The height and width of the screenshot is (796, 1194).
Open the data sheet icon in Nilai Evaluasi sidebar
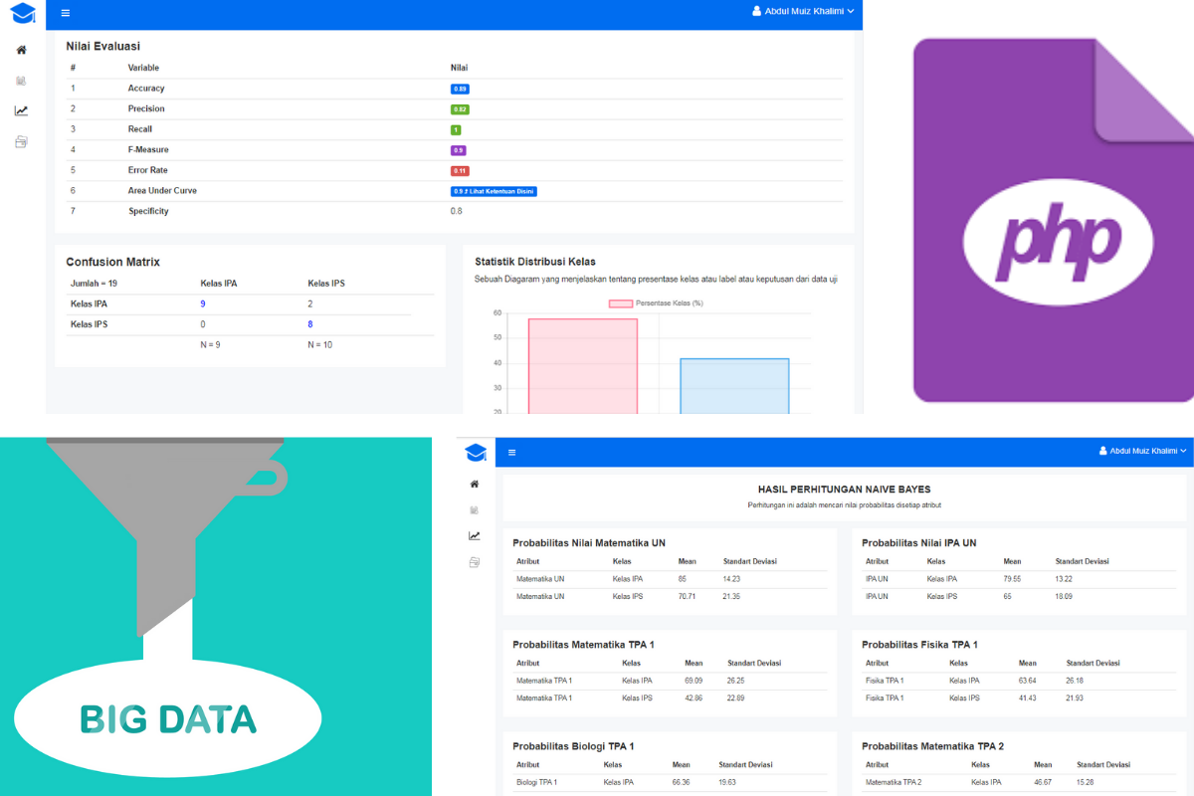point(22,81)
